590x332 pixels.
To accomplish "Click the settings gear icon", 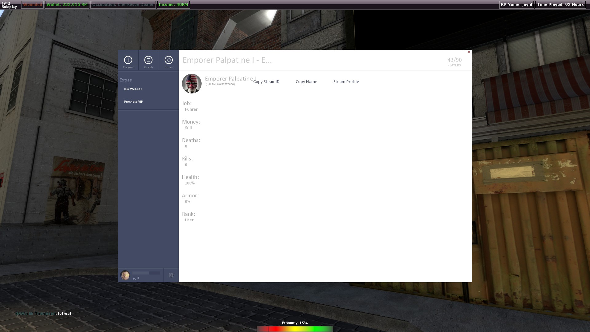I will click(x=171, y=275).
